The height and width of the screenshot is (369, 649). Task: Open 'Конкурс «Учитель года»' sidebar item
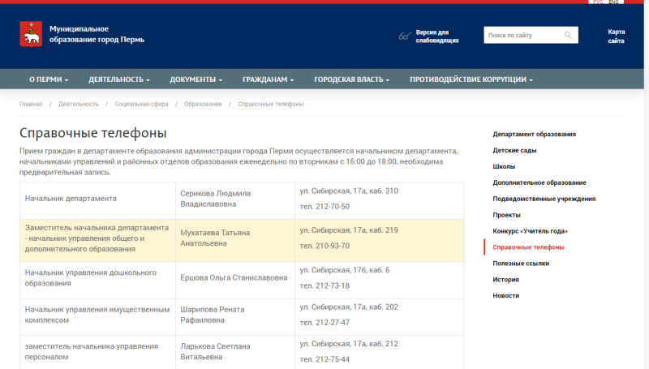pos(531,231)
